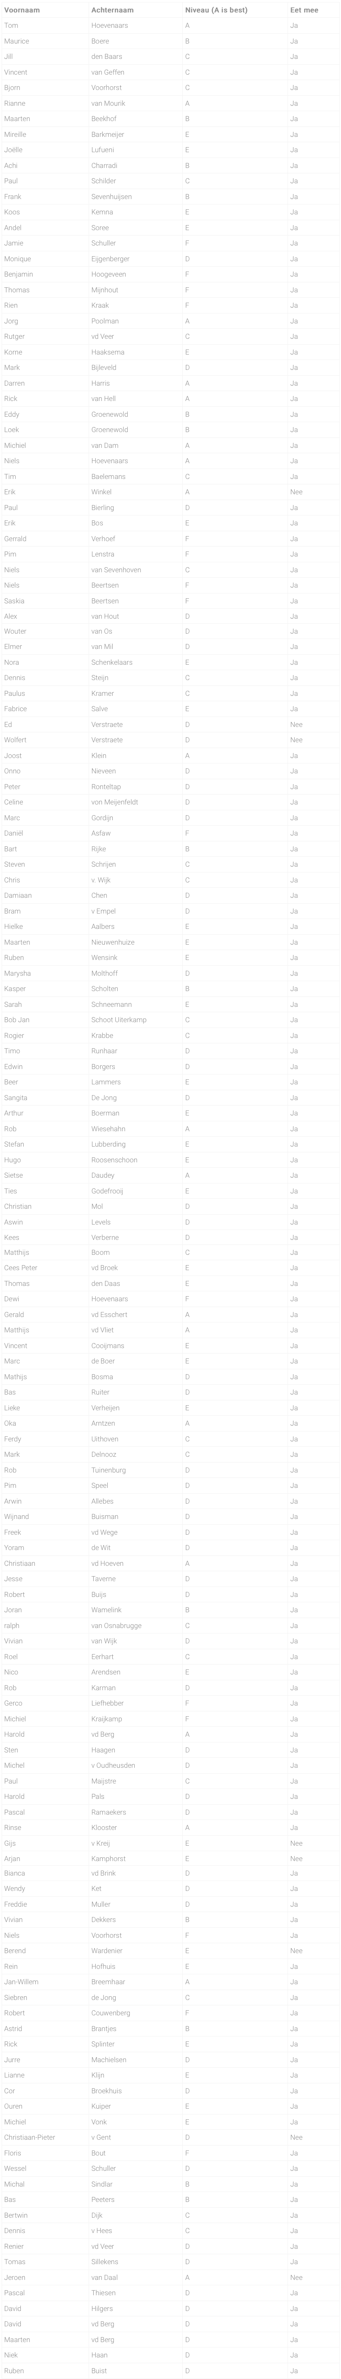Image resolution: width=341 pixels, height=2379 pixels.
Task: Click the surname cell van Osnabrugge
Action: [x=116, y=1626]
